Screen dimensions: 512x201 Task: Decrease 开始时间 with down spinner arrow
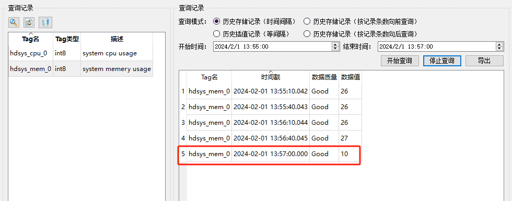[335, 49]
